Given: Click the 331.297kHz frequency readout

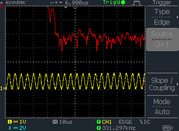Looking at the screenshot, I should tap(119, 128).
